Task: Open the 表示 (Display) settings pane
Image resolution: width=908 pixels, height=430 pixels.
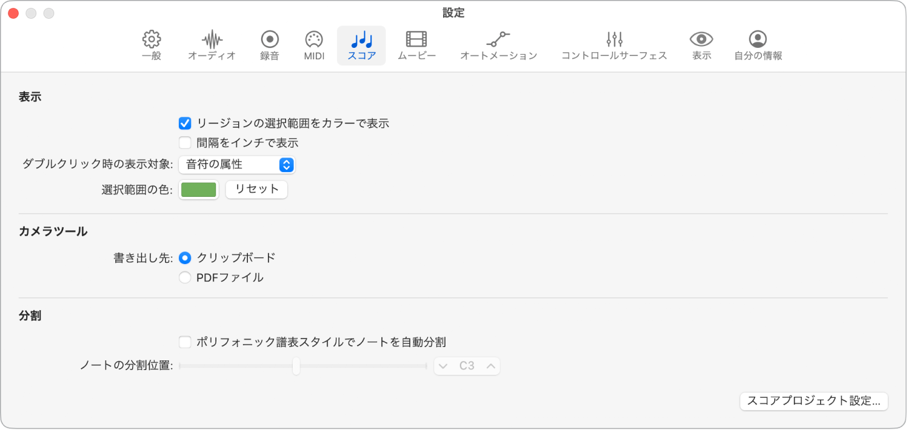Action: coord(701,45)
